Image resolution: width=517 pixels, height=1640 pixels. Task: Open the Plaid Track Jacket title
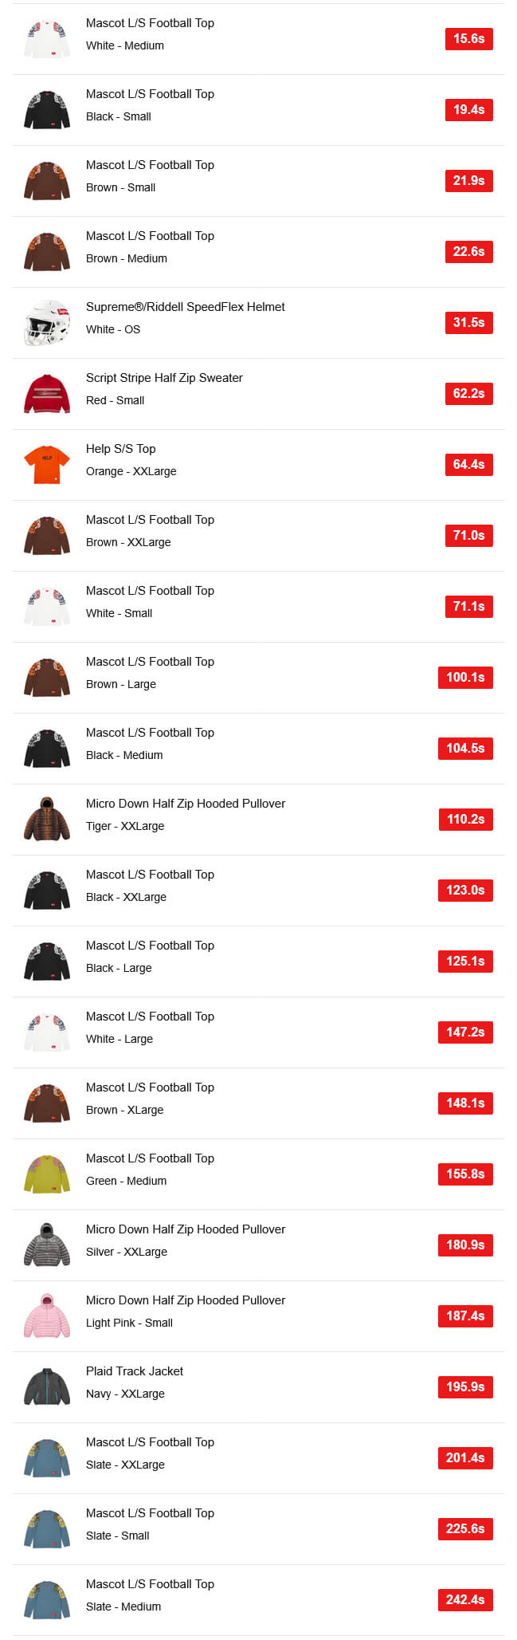pyautogui.click(x=134, y=1371)
